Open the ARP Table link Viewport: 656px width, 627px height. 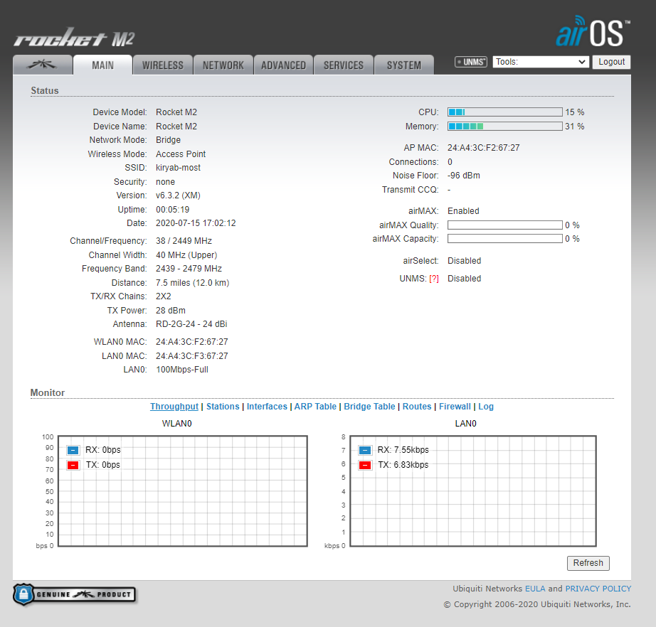[x=315, y=407]
